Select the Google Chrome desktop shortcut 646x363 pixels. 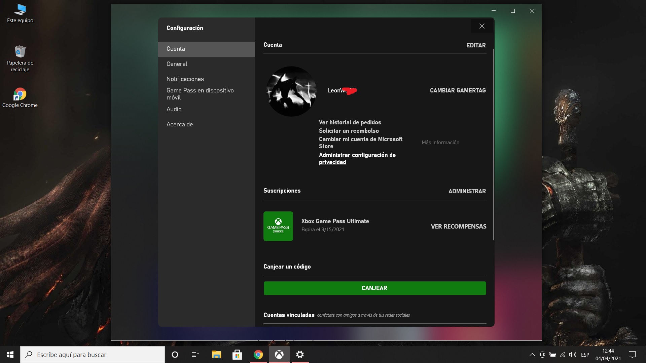[20, 98]
